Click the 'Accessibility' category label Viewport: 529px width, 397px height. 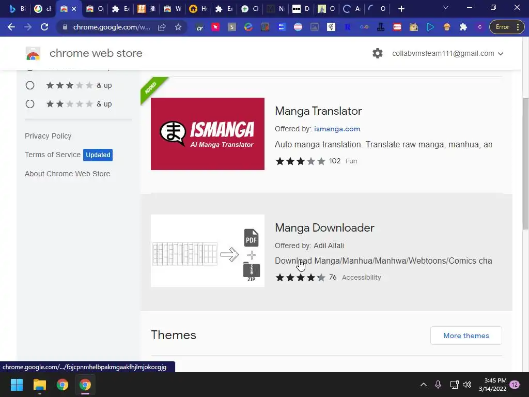361,278
